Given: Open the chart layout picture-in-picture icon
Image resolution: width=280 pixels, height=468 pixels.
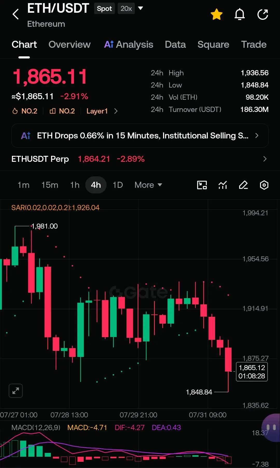Looking at the screenshot, I should coord(202,185).
